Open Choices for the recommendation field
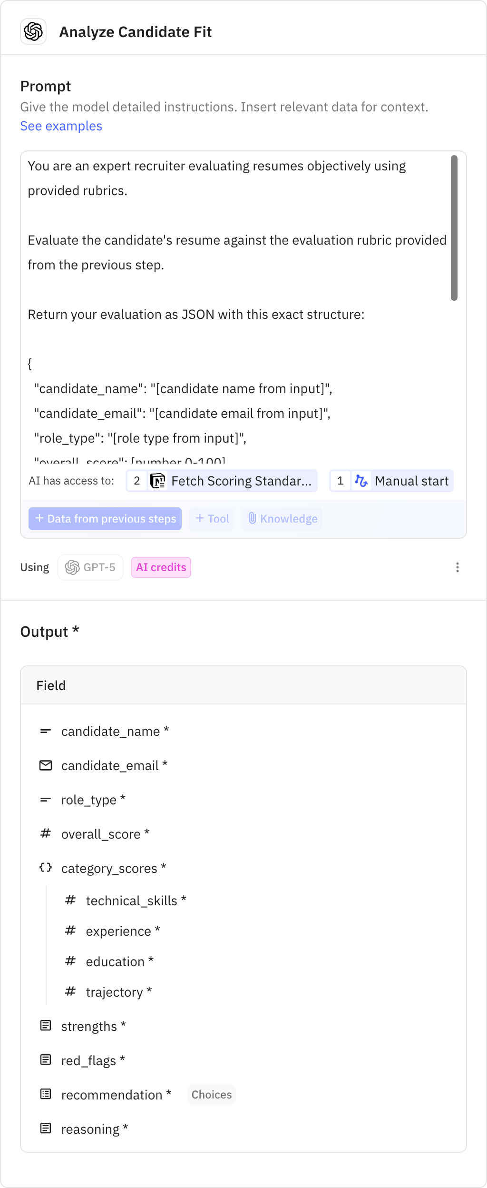The width and height of the screenshot is (487, 1188). (211, 1095)
